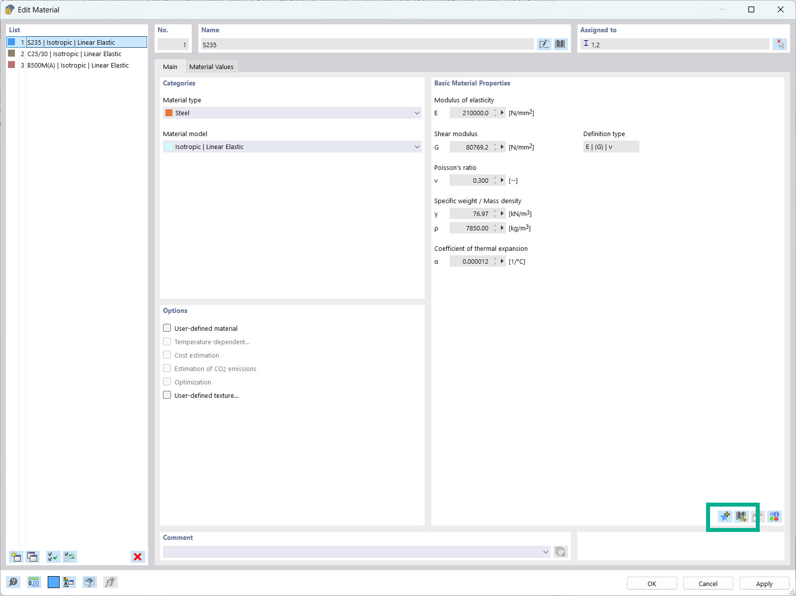The width and height of the screenshot is (796, 596).
Task: Select the favorites star-plus icon below material properties
Action: click(x=724, y=517)
